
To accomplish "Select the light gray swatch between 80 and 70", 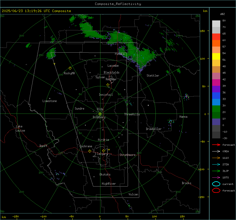I will 216,24.
